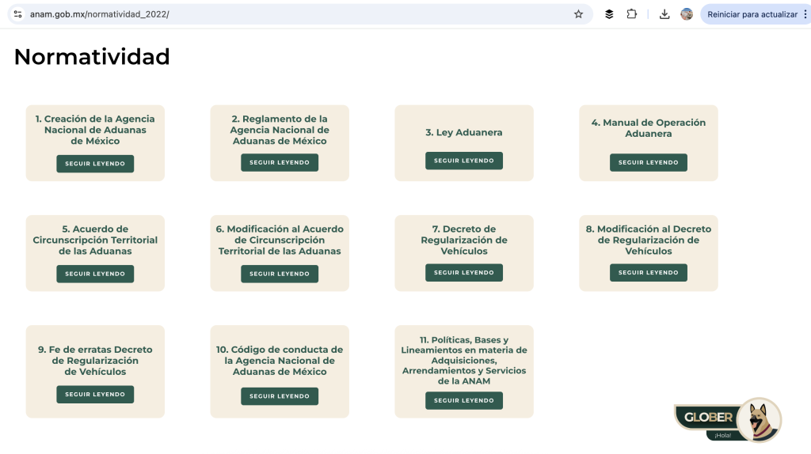
Task: Focus the address bar with anam.gob.mx URL
Action: click(x=300, y=14)
